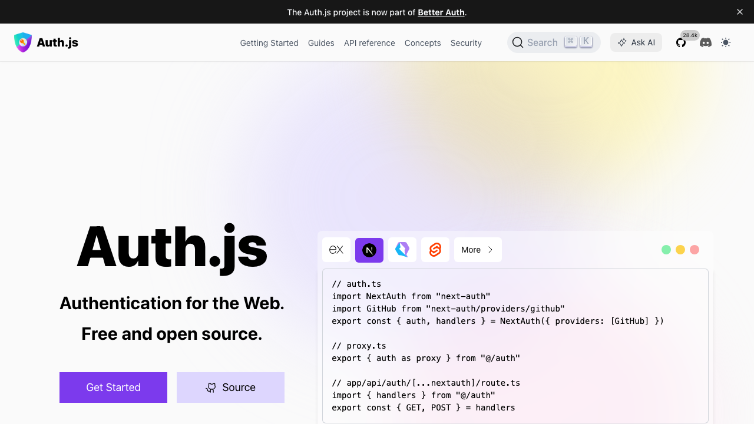
Task: Open the GitHub repository icon
Action: coord(681,43)
